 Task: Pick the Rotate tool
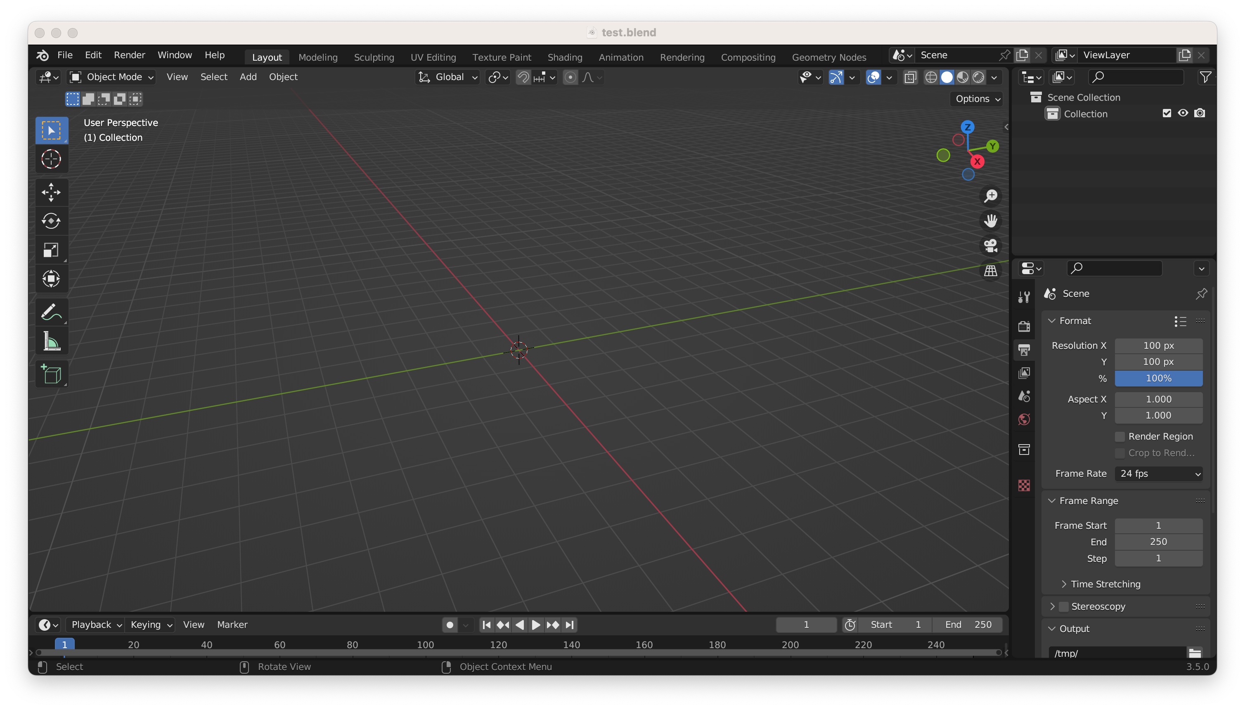tap(51, 221)
